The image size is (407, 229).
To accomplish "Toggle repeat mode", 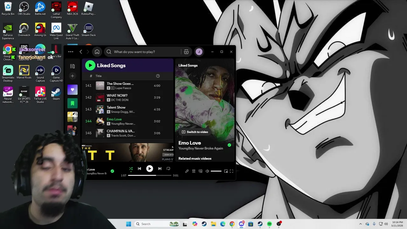I will 168,169.
